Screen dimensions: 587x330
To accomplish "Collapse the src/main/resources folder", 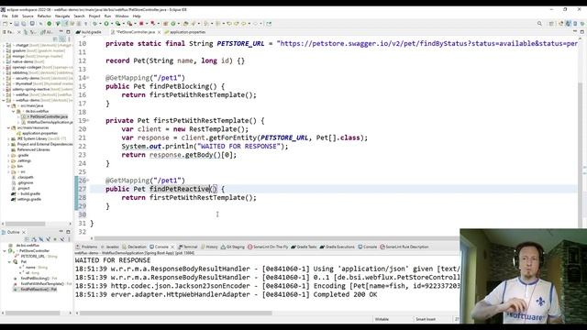I will click(x=8, y=128).
